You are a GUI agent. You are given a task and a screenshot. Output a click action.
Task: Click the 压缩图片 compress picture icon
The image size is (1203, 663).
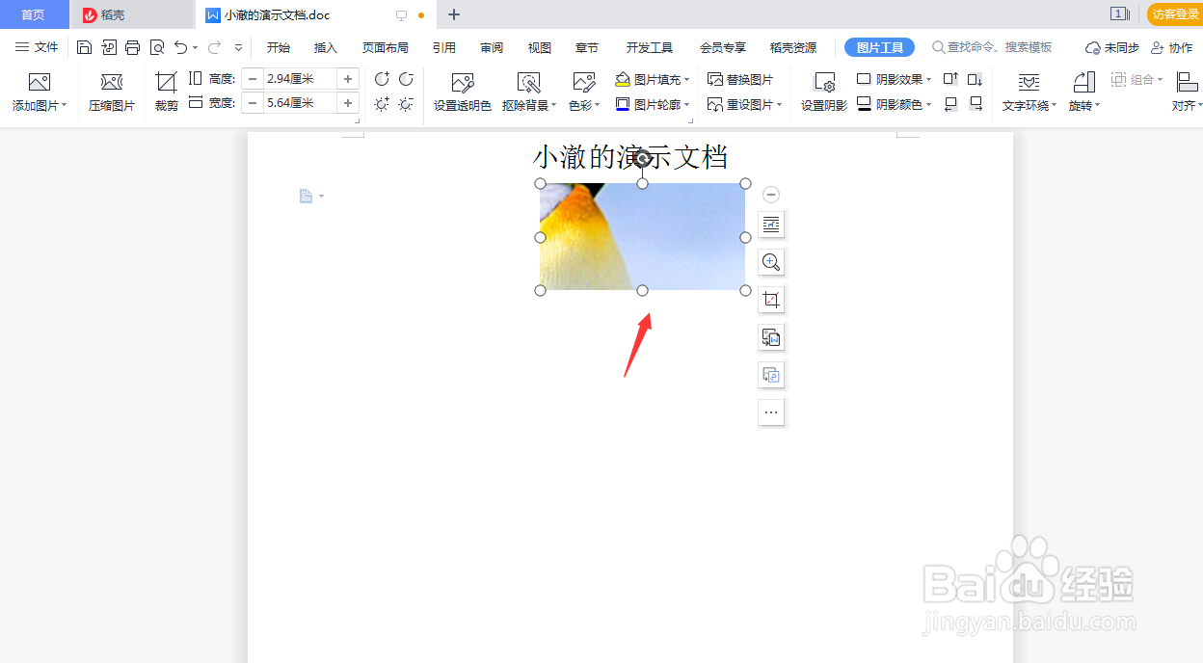(x=110, y=91)
